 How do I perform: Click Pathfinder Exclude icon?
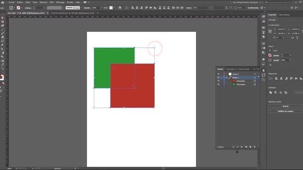[x=285, y=93]
